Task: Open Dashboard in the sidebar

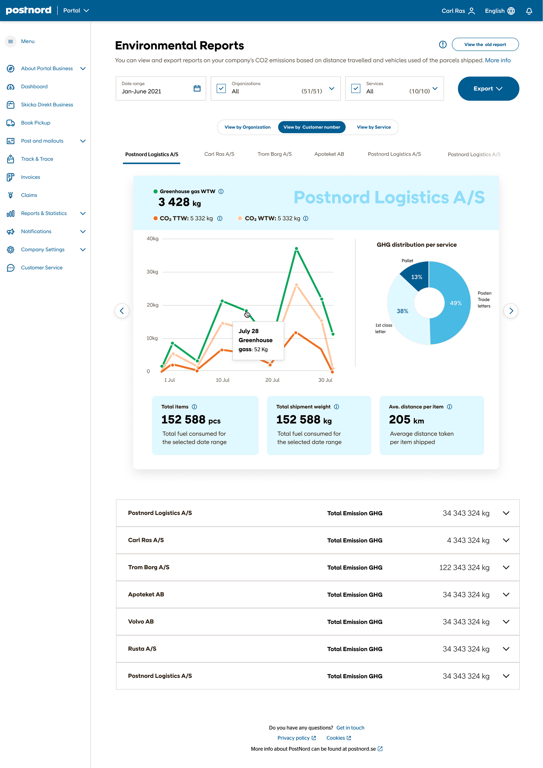Action: click(x=34, y=87)
